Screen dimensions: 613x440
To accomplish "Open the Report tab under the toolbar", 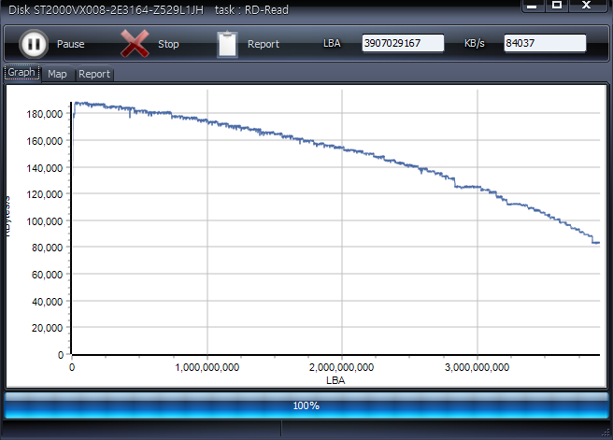I will (94, 74).
